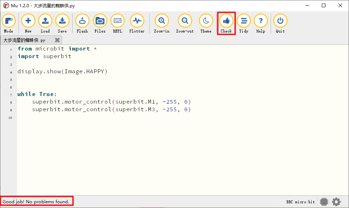This screenshot has width=349, height=208.
Task: Click the motor_control superbit.M1 line
Action: [x=111, y=102]
